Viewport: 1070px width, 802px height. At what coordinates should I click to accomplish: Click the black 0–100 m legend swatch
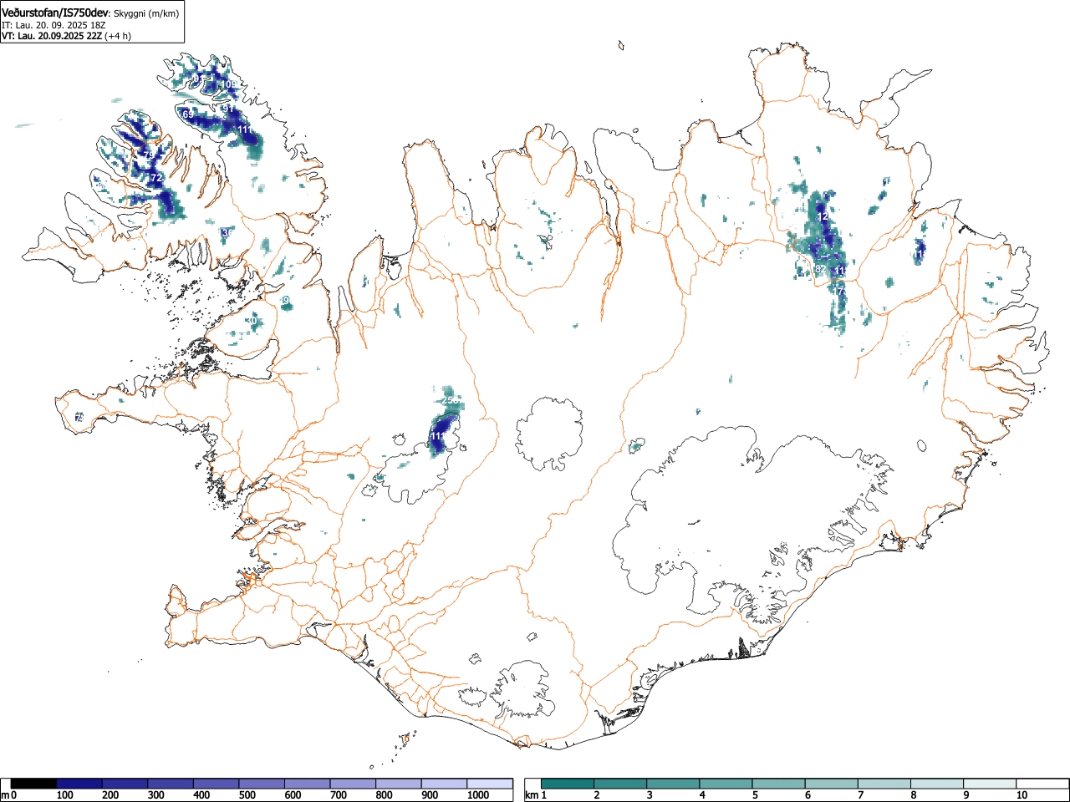click(x=34, y=784)
